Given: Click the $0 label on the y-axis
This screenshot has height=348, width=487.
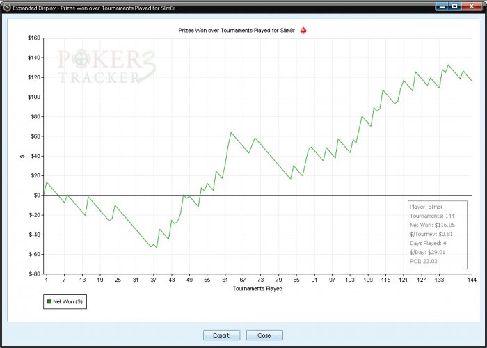Looking at the screenshot, I should coord(38,195).
